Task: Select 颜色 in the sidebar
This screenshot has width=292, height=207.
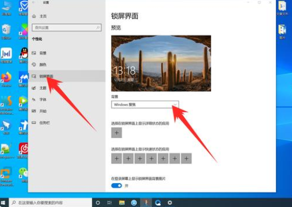Action: [43, 65]
